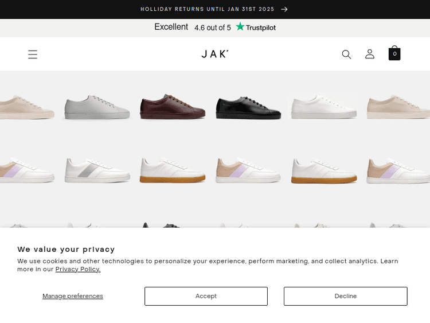
Task: Open Manage preferences link
Action: pos(73,296)
